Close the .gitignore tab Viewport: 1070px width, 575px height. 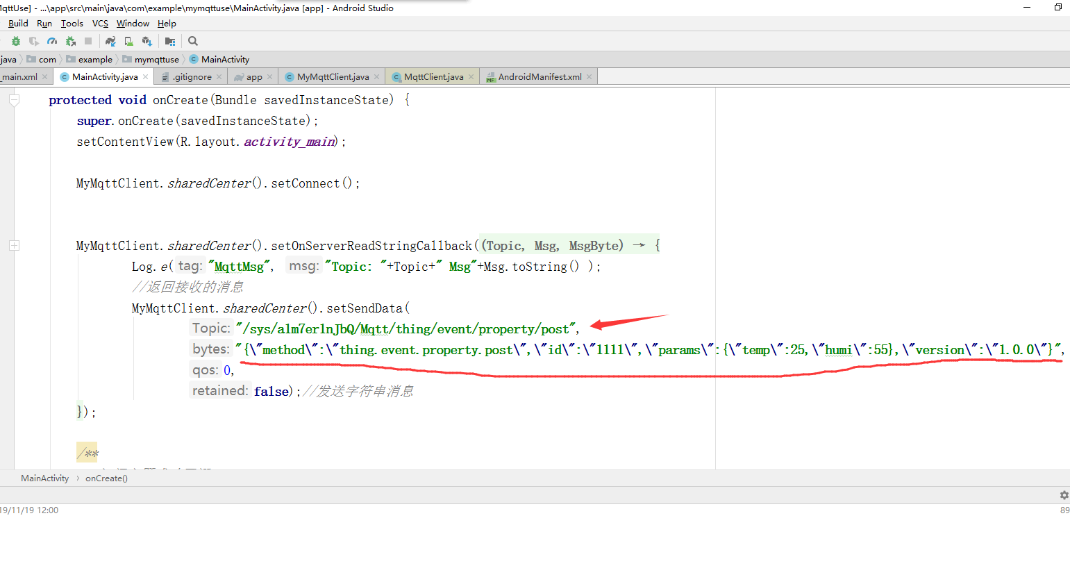click(219, 77)
